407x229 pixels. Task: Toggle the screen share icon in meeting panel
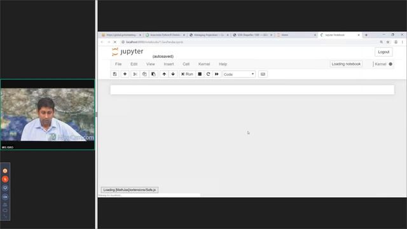[x=5, y=188]
